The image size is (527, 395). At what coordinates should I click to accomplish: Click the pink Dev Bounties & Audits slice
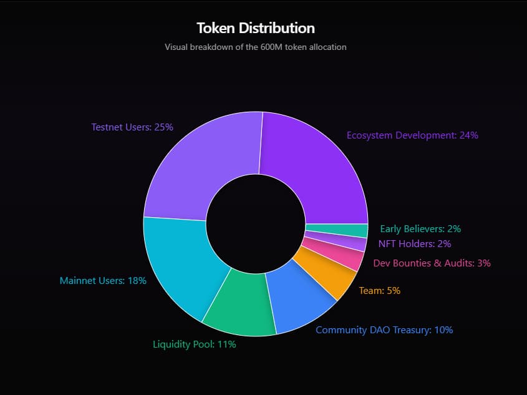pyautogui.click(x=334, y=254)
